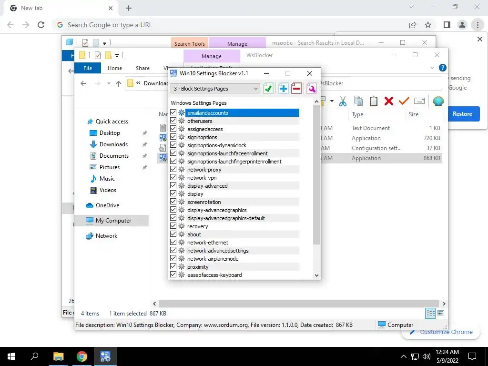Click the Cut scissors icon in the WsBlocker window
Viewport: 488px width, 366px height.
coord(343,101)
